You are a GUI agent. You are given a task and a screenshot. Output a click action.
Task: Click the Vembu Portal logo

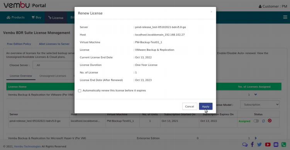(25, 5)
